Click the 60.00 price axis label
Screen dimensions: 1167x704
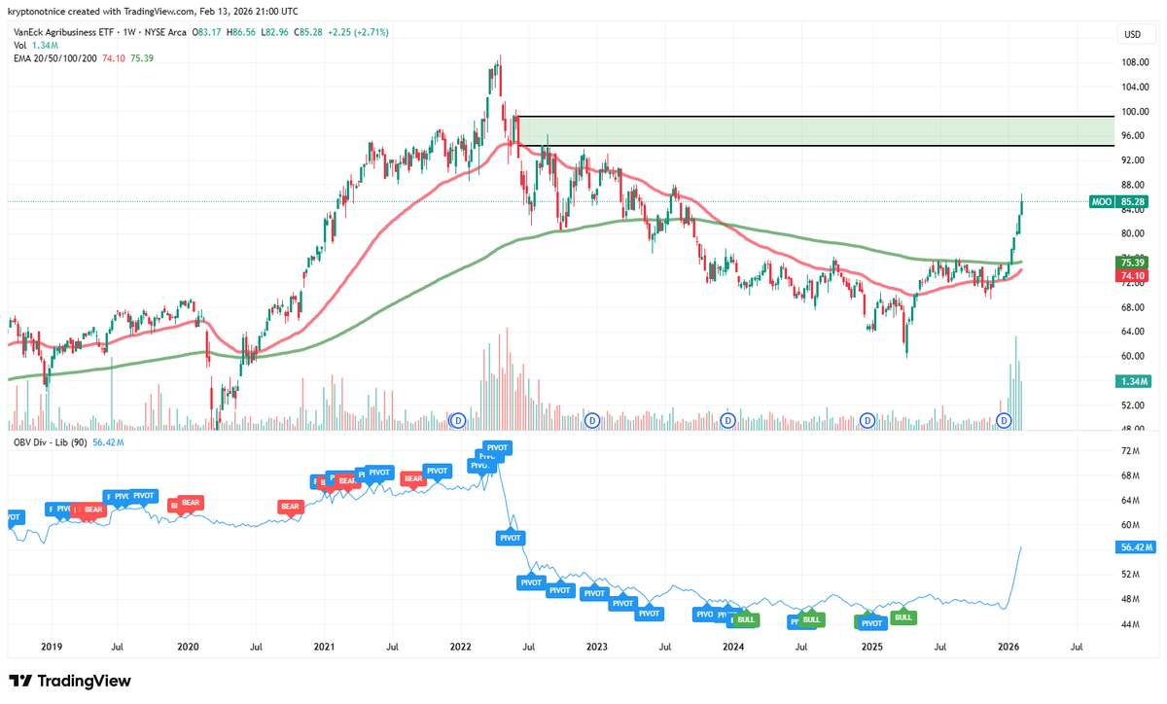click(x=1133, y=356)
